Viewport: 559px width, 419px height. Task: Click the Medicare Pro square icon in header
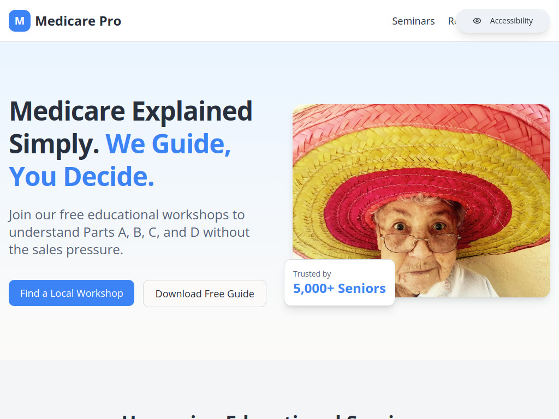tap(19, 21)
